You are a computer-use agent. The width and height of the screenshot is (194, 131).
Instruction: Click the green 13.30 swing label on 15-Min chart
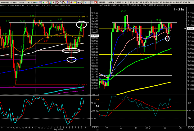pyautogui.click(x=23, y=21)
